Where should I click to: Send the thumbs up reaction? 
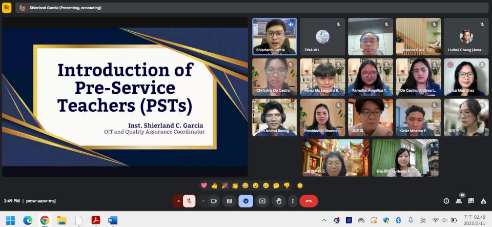(x=214, y=185)
